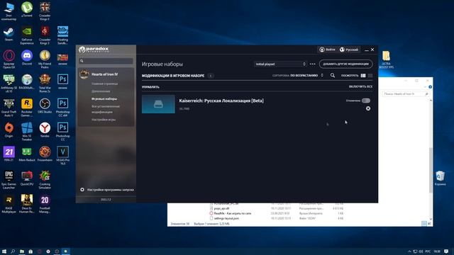Open Origin desktop shortcut
This screenshot has height=255, width=454.
(9, 130)
